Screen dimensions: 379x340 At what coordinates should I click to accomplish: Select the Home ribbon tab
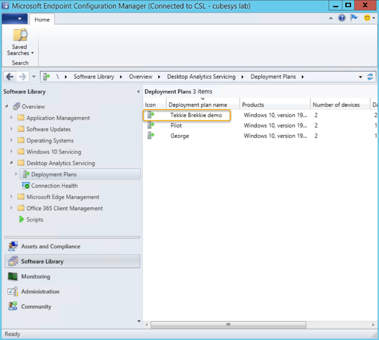pos(42,20)
